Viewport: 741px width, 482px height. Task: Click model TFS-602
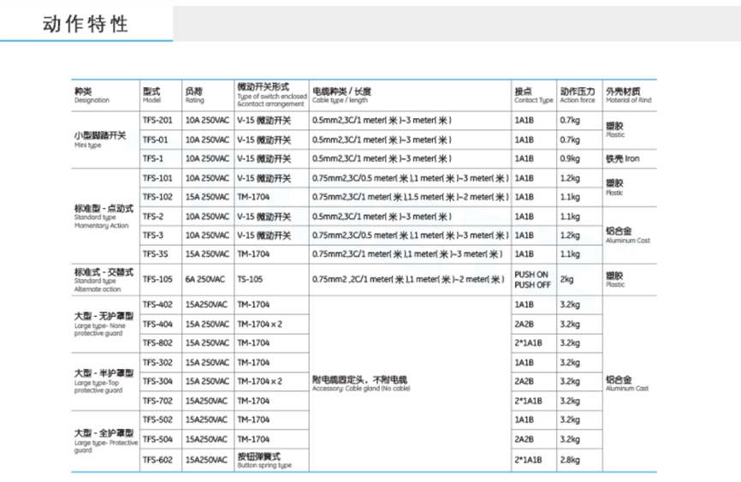point(157,460)
